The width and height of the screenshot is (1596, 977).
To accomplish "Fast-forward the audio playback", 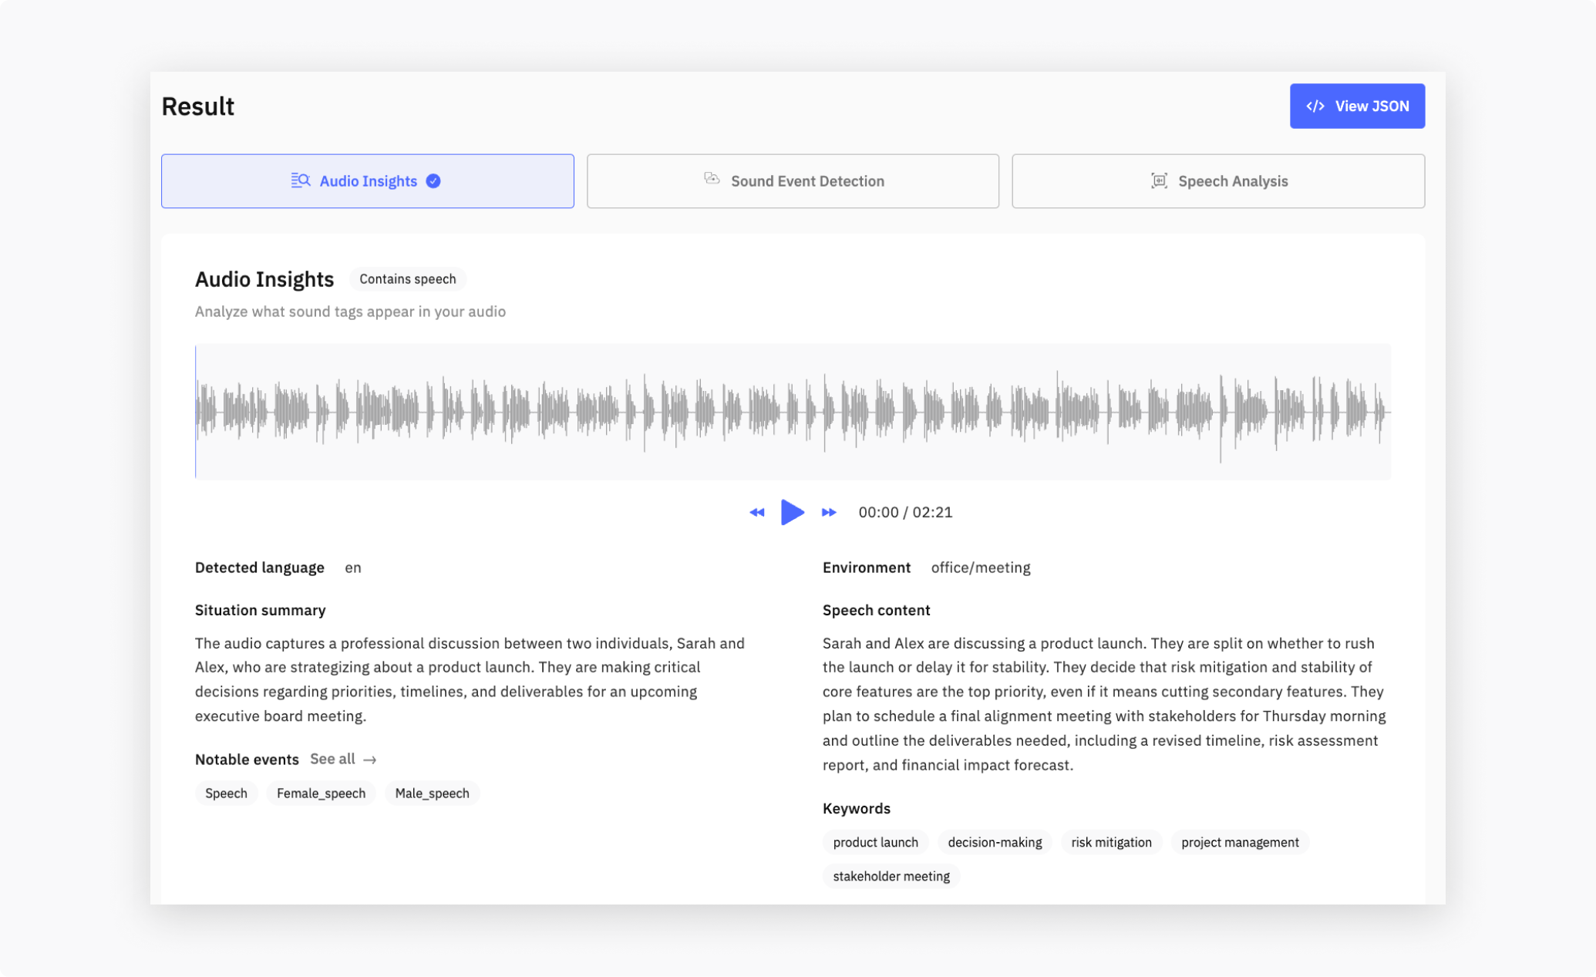I will (x=829, y=513).
